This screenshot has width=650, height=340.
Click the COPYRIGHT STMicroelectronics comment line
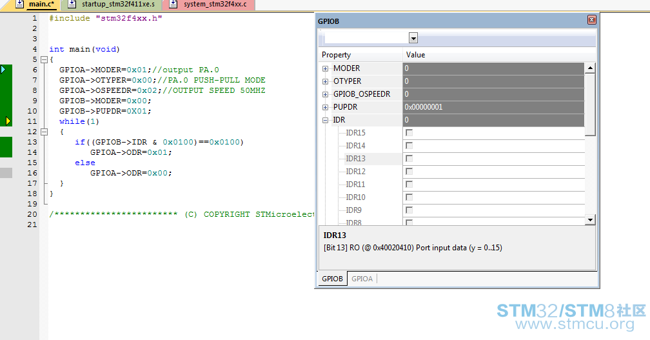182,214
